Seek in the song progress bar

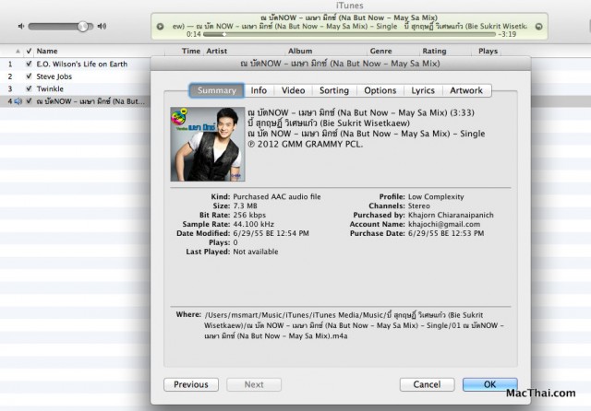click(349, 34)
